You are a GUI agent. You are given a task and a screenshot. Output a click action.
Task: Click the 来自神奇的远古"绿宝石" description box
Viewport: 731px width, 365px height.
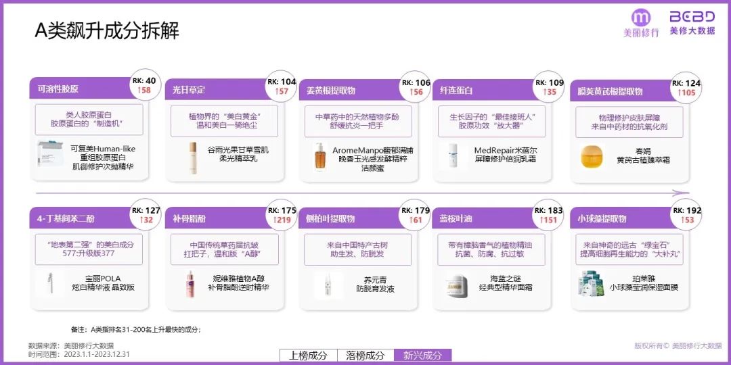(629, 249)
